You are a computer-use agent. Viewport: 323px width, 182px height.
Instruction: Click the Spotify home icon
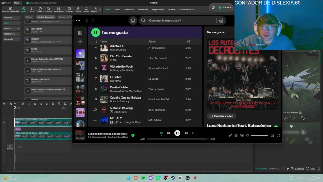point(133,21)
